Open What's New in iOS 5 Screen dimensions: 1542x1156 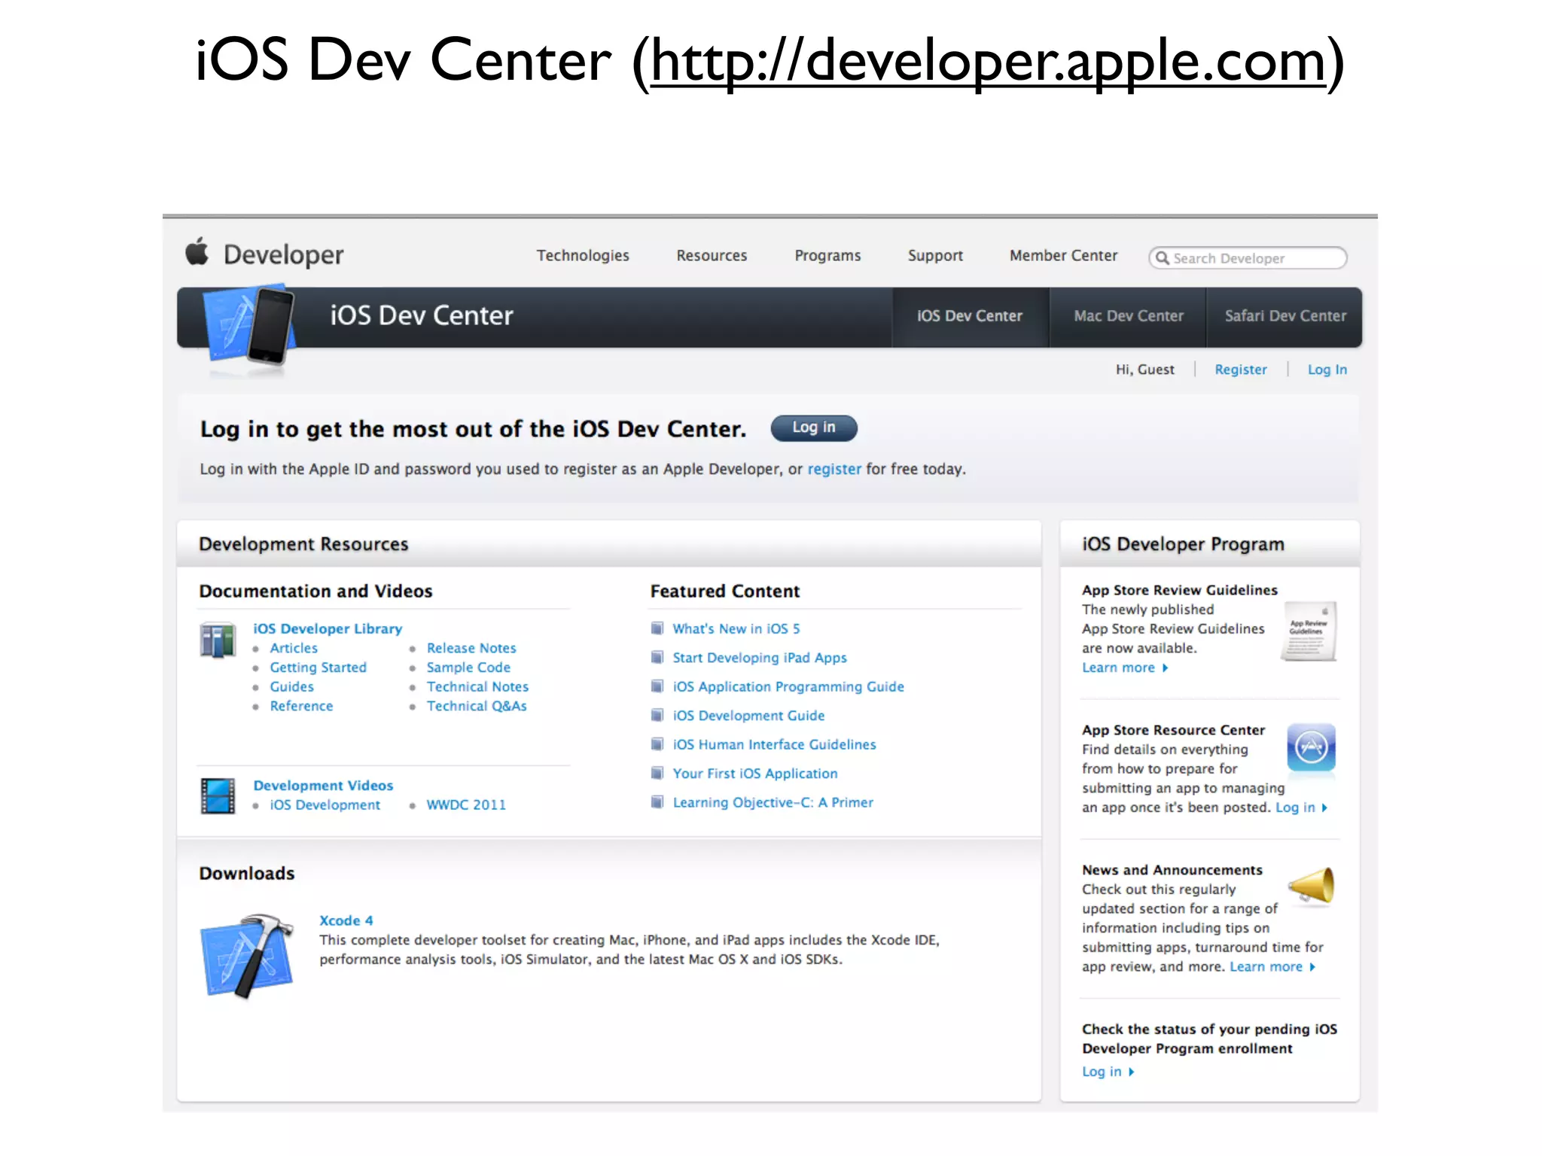tap(736, 629)
